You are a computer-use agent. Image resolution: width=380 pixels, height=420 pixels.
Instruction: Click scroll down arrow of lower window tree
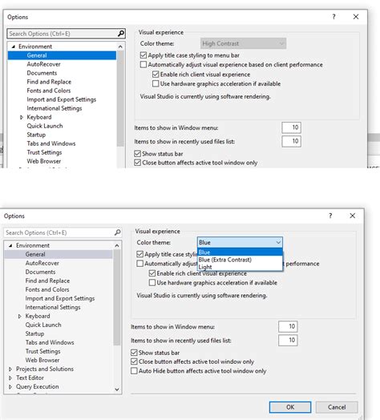pyautogui.click(x=117, y=390)
